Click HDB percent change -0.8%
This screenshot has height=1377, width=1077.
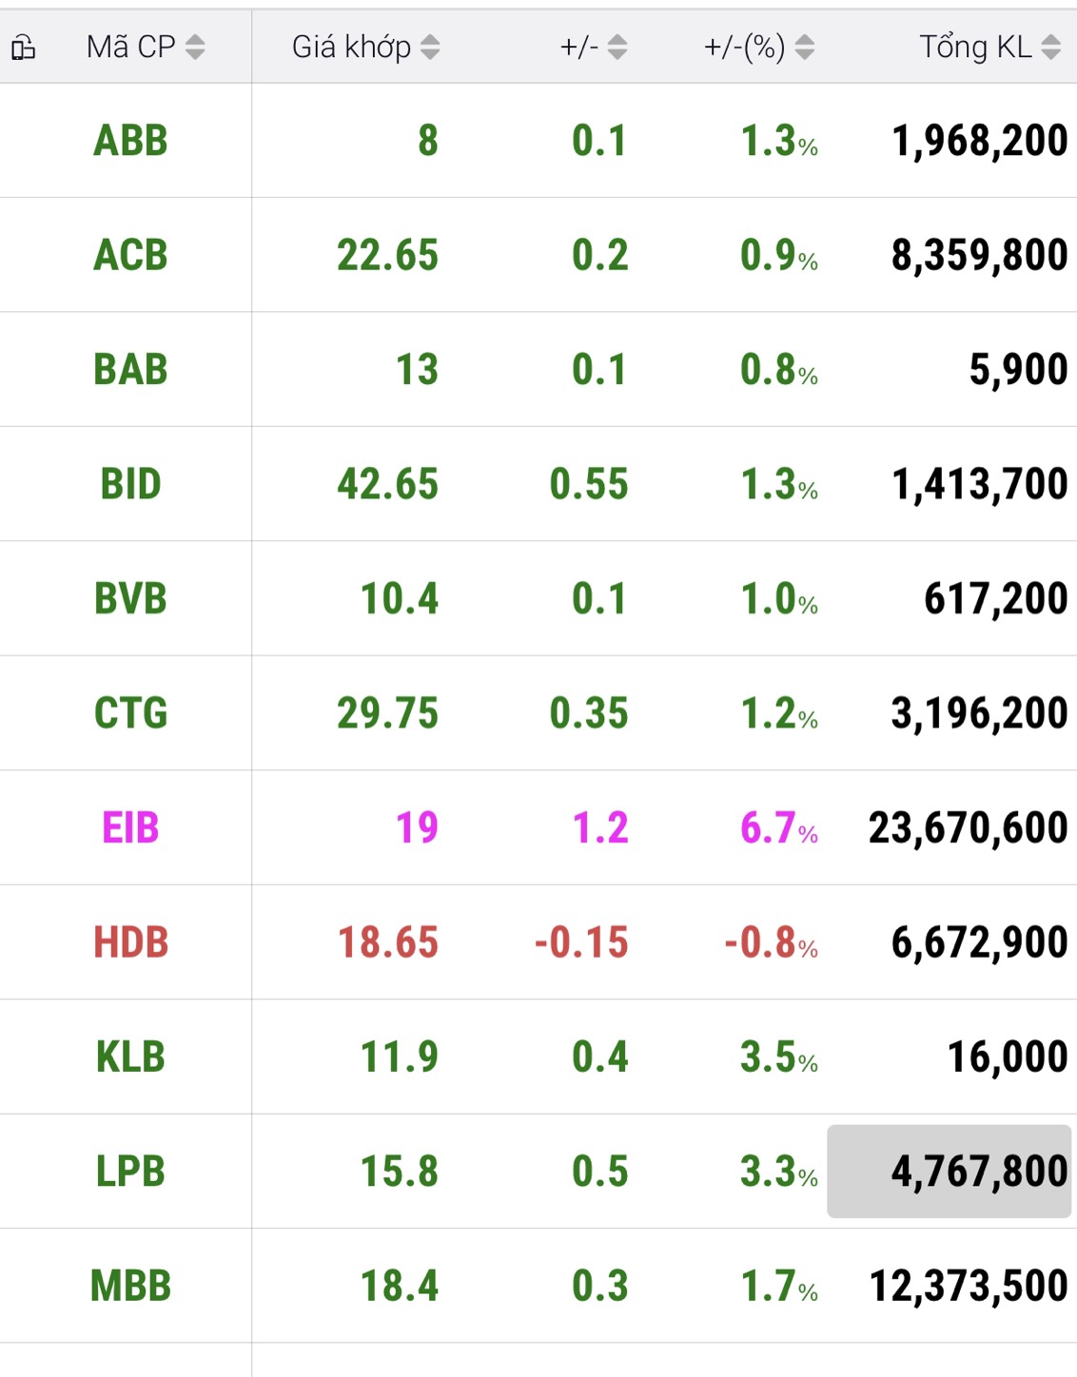[771, 942]
